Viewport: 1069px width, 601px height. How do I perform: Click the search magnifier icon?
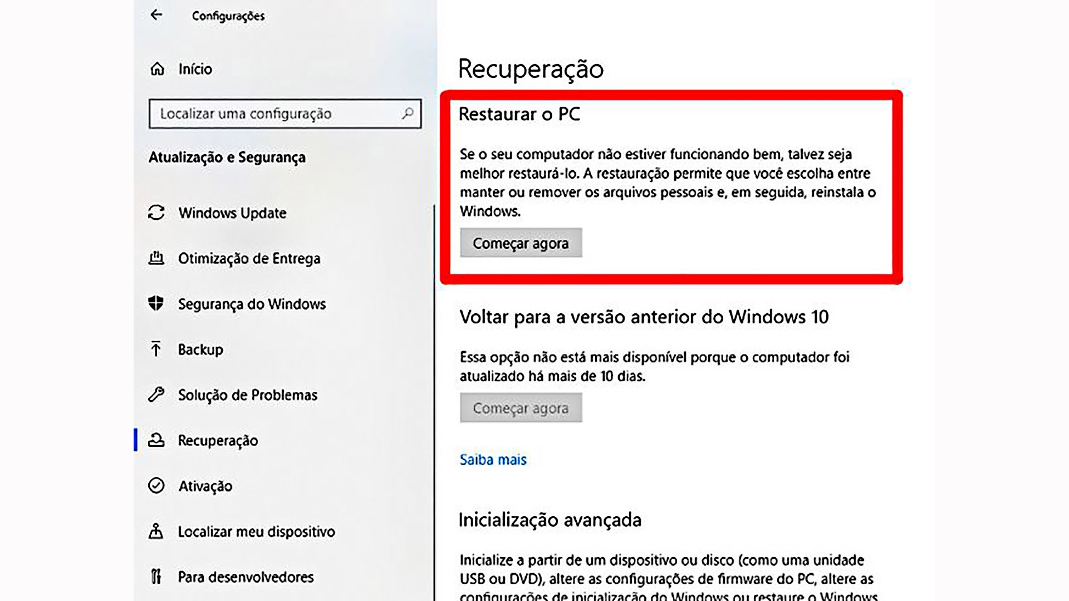(x=408, y=114)
